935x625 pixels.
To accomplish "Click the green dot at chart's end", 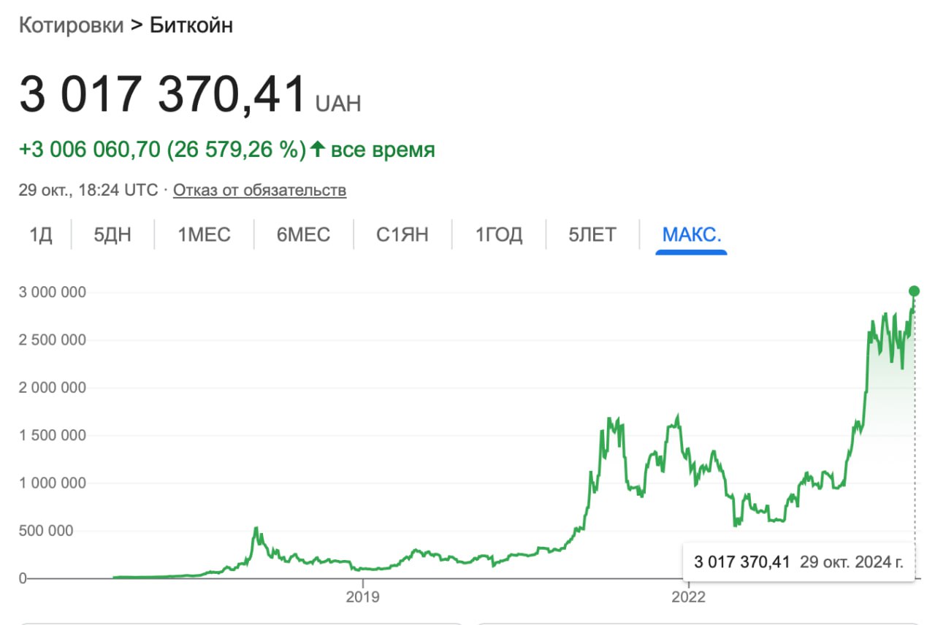I will tap(914, 291).
